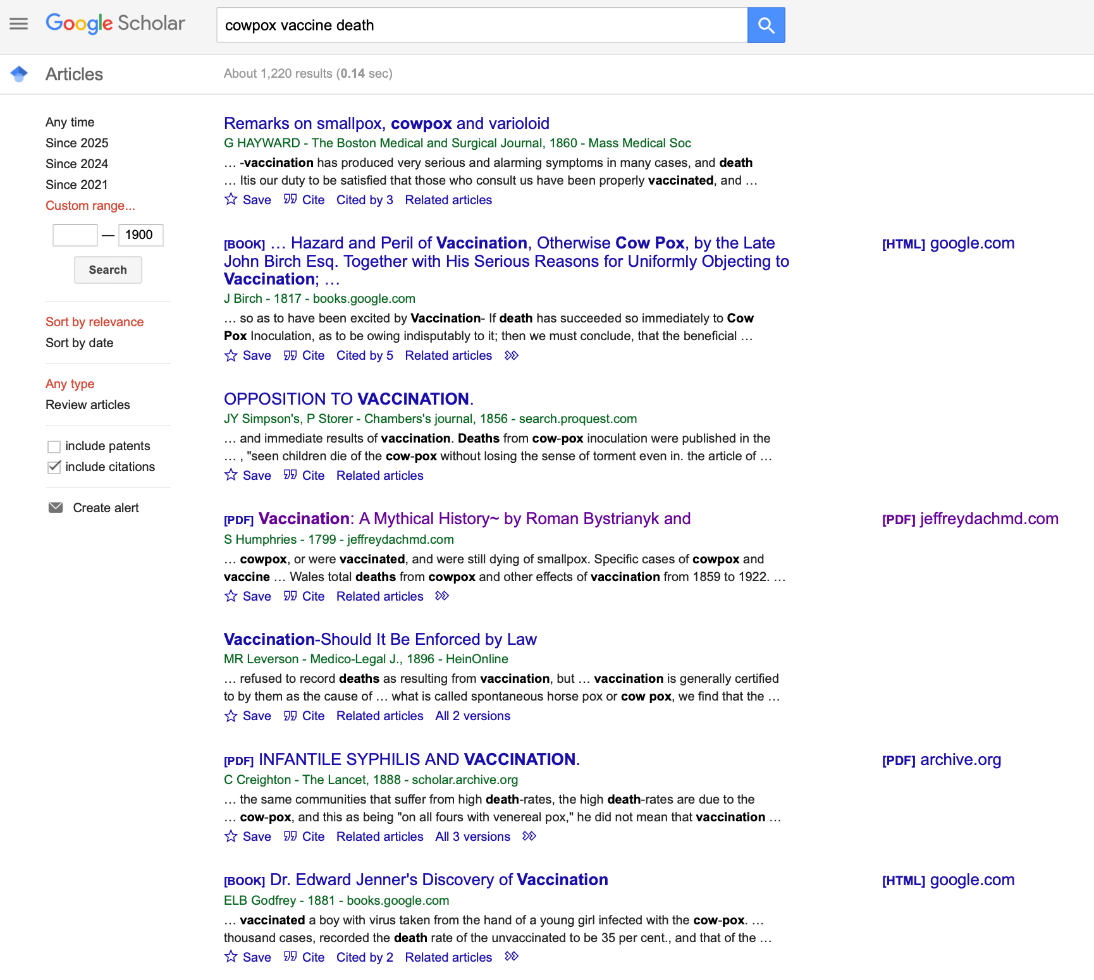
Task: Filter to Review articles
Action: point(88,405)
